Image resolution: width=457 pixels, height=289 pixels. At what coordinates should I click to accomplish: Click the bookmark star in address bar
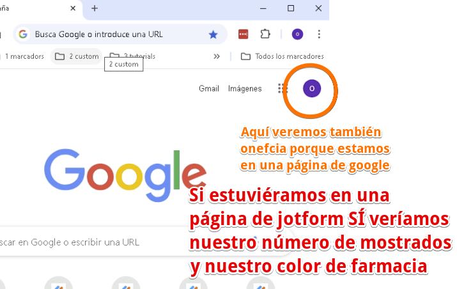point(213,35)
